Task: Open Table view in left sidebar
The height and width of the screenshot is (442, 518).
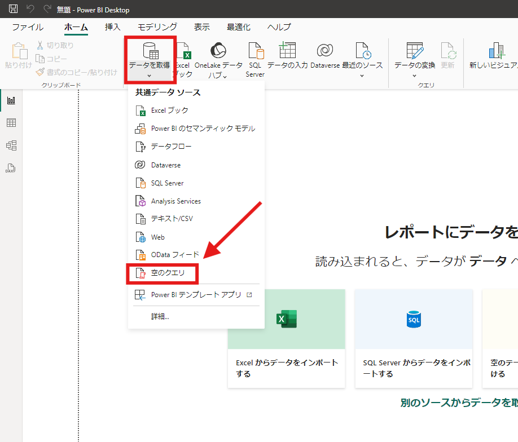Action: (x=11, y=123)
